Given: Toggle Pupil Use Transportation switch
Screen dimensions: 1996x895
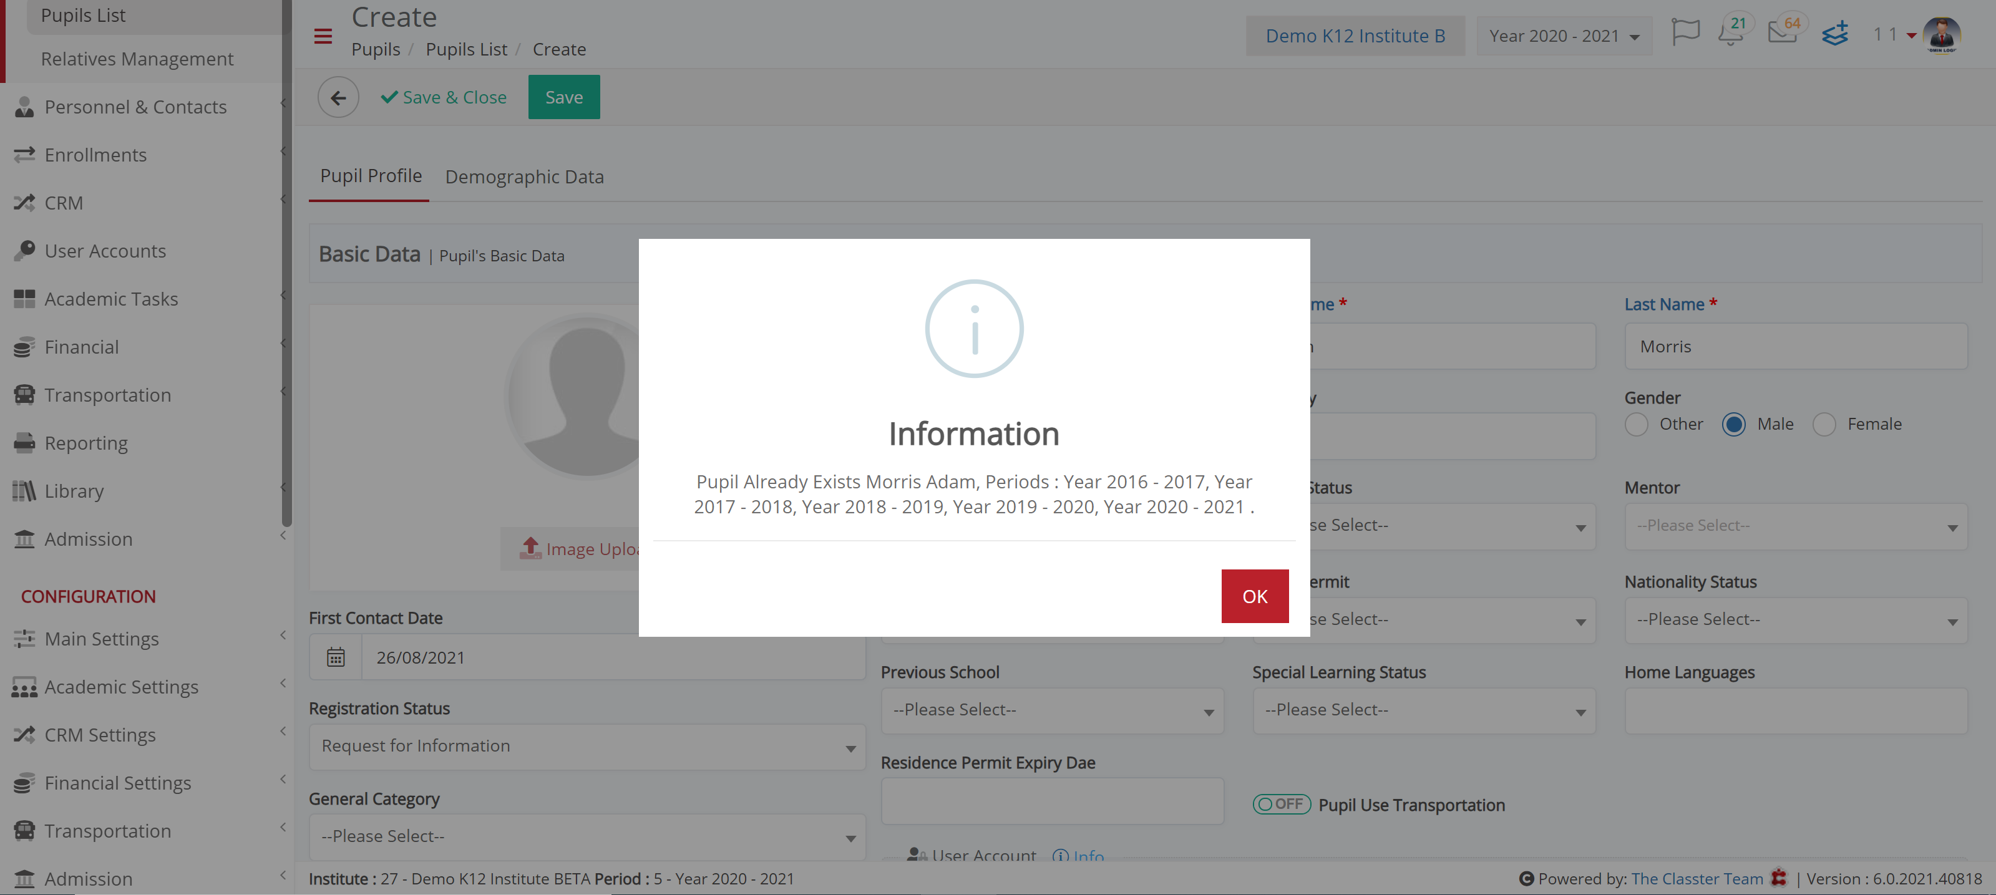Looking at the screenshot, I should point(1282,804).
